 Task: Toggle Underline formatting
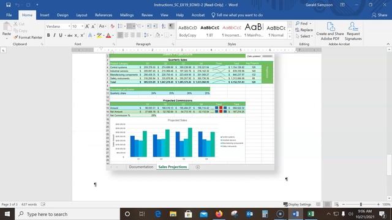[61, 35]
